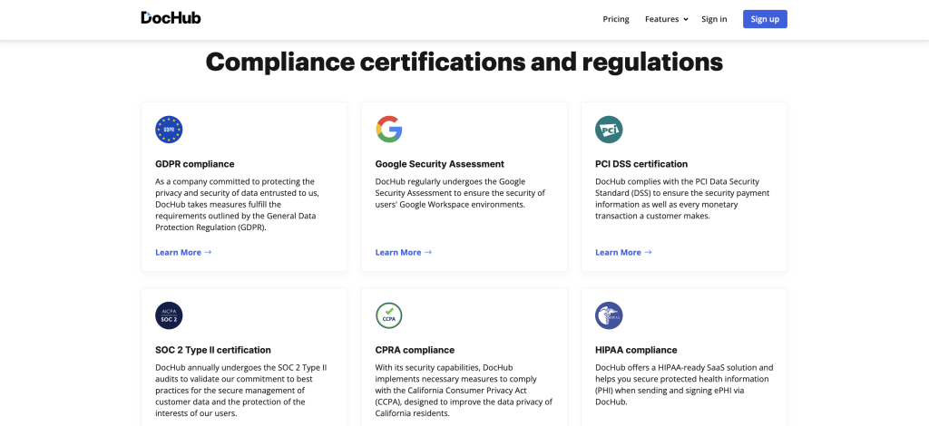This screenshot has height=426, width=929.
Task: Click the PCI badge icon
Action: [x=609, y=130]
